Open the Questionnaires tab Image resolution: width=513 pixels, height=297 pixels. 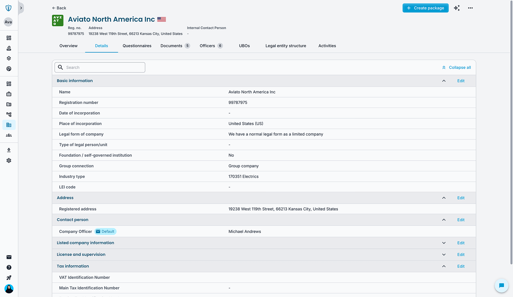137,45
